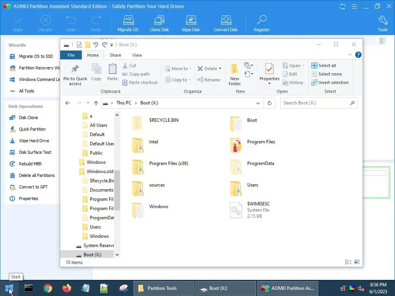395x296 pixels.
Task: Open the Migrate OS tool in AOMEI toolbar
Action: pos(128,24)
